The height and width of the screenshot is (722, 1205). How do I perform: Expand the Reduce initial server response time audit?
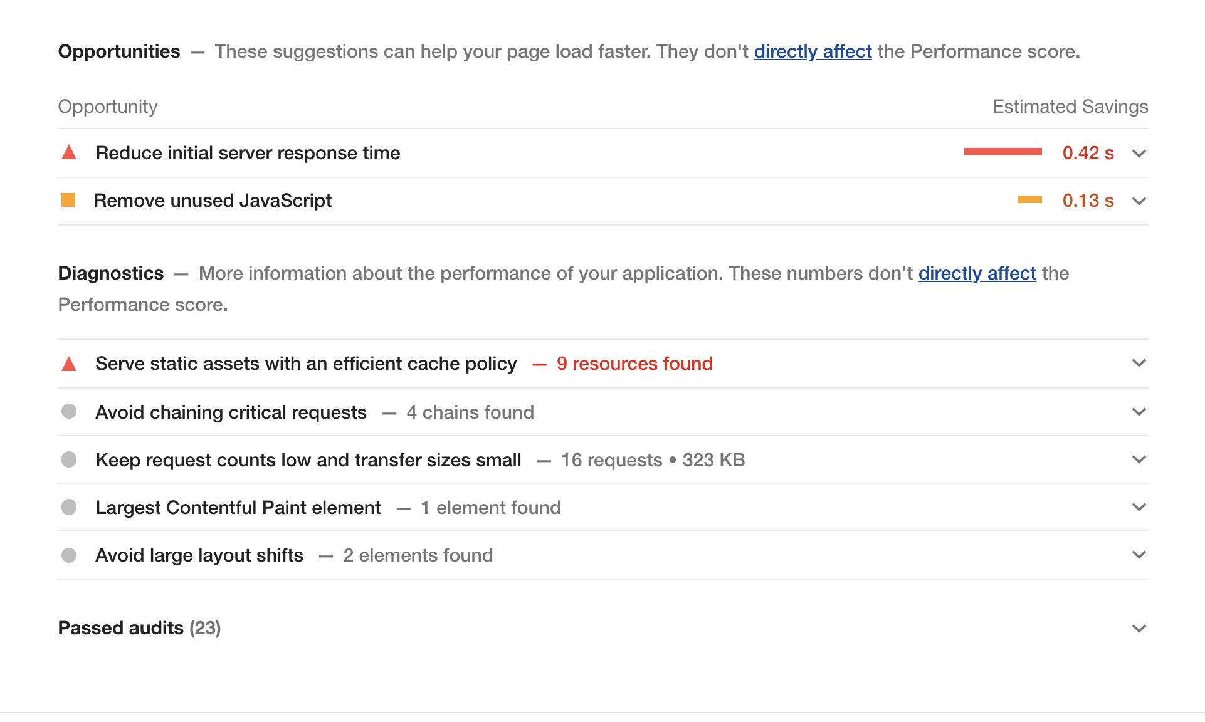click(1139, 153)
